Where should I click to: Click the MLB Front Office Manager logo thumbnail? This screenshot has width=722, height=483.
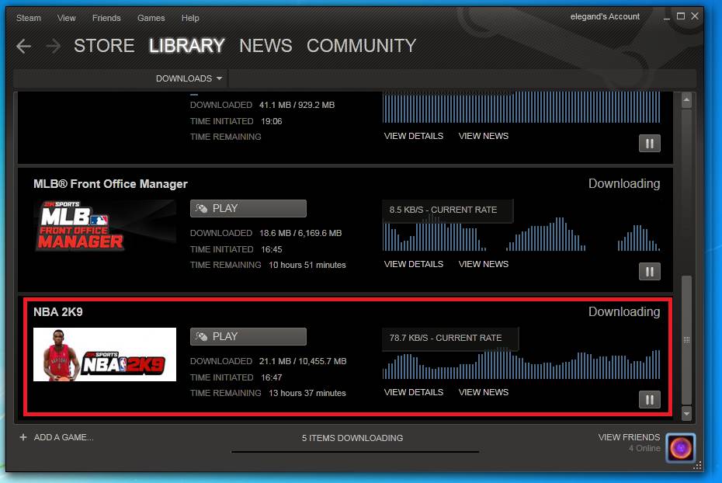(105, 226)
